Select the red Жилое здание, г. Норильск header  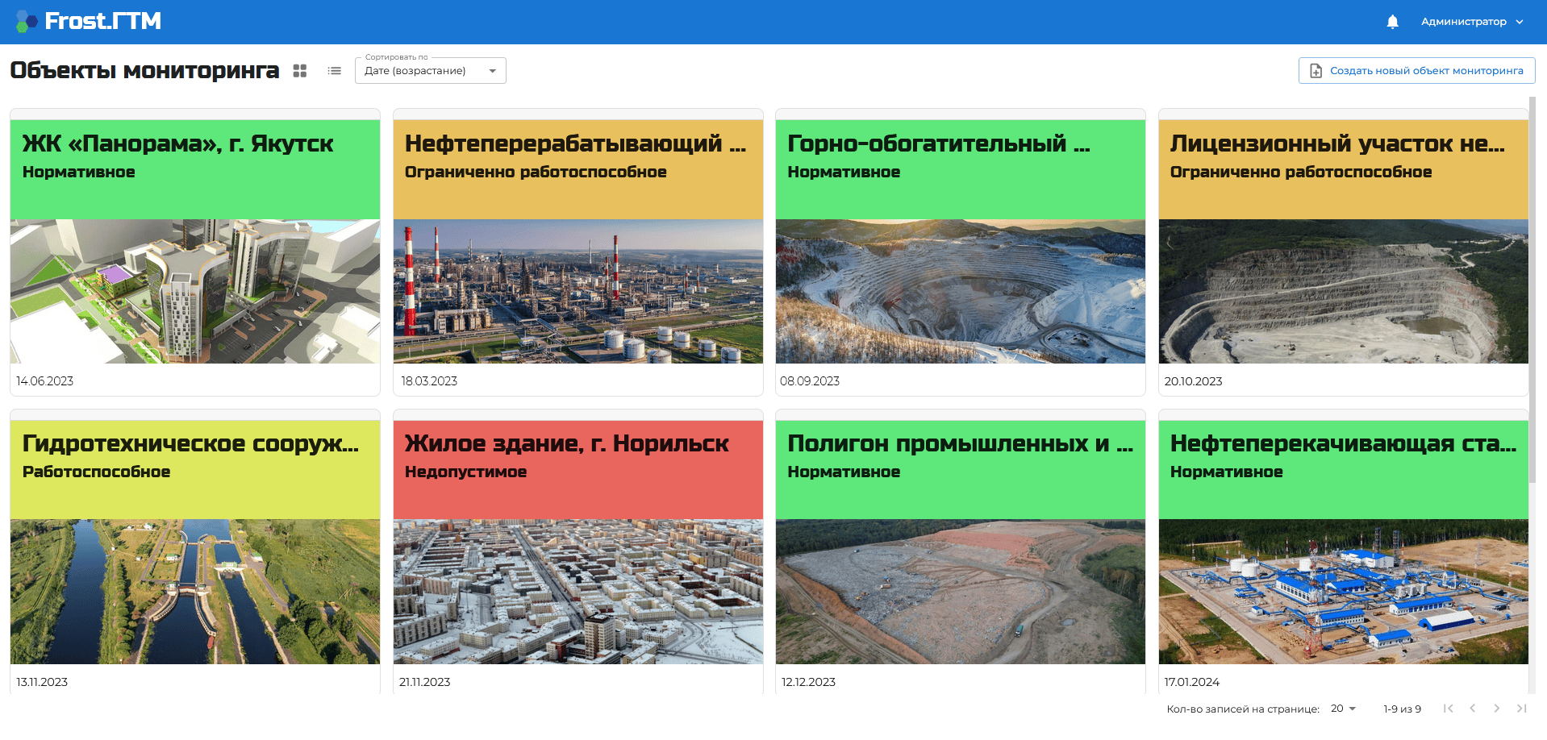click(x=578, y=469)
